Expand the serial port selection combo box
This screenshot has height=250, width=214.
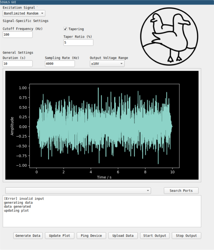(x=78, y=191)
